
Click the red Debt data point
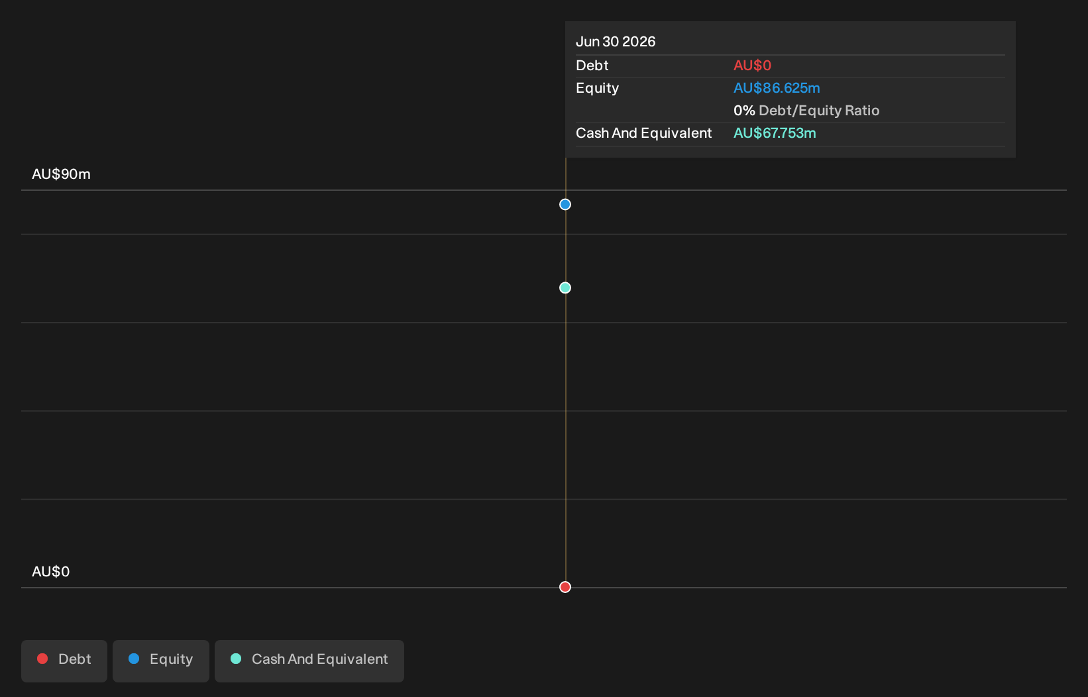[x=565, y=587]
